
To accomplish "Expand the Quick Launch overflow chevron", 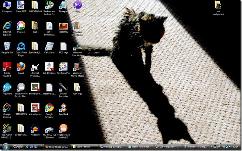I will coord(41,146).
